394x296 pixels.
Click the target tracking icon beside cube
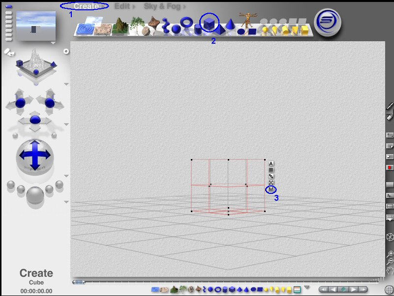(x=271, y=183)
